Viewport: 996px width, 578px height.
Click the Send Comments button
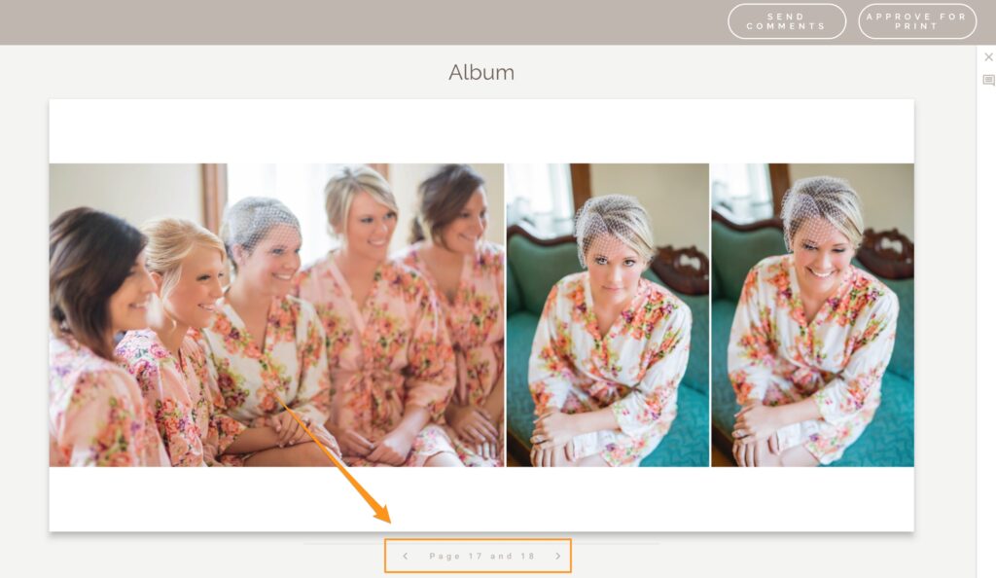pos(786,21)
